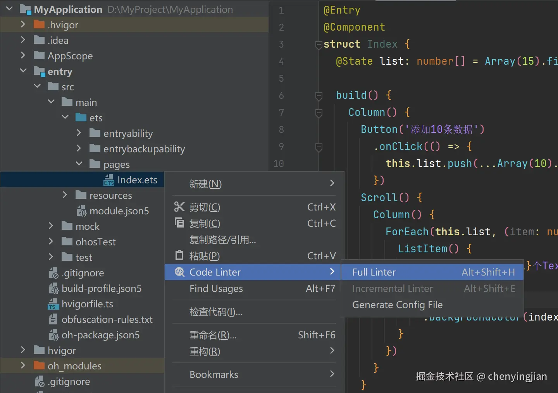Select the Index.ets file row
Screen dimensions: 558x393
[82, 180]
